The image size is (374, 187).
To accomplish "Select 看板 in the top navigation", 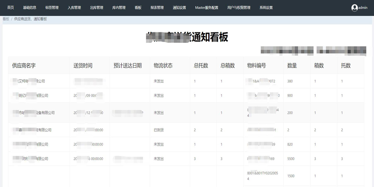I will click(138, 7).
